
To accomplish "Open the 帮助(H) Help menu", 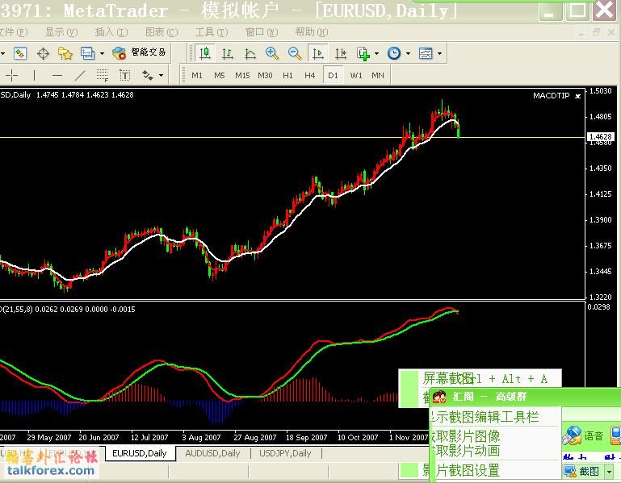I will click(312, 32).
